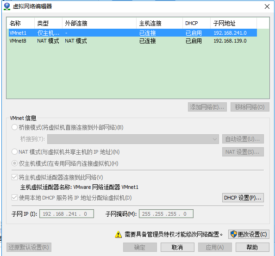Click the 子网掩码 input field
Image resolution: width=275 pixels, height=256 pixels.
pyautogui.click(x=166, y=214)
